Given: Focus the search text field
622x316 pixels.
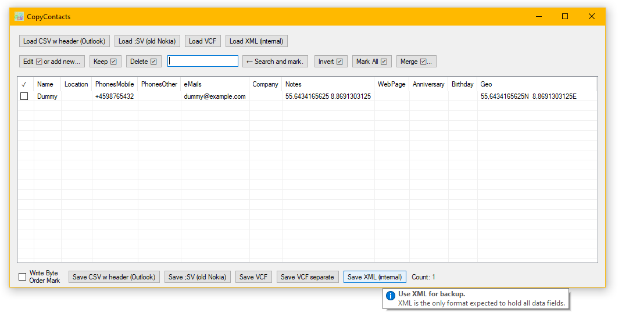Looking at the screenshot, I should click(x=203, y=61).
